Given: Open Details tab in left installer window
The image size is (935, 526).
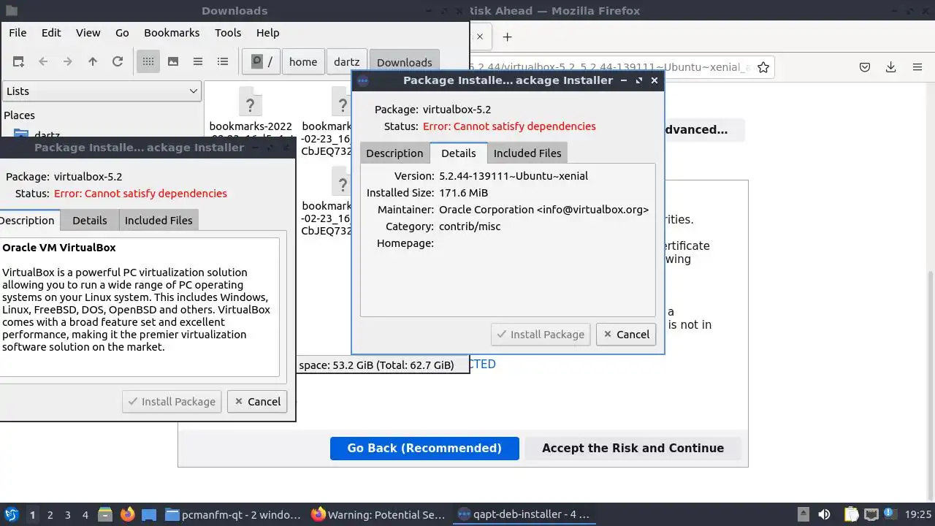Looking at the screenshot, I should point(90,220).
